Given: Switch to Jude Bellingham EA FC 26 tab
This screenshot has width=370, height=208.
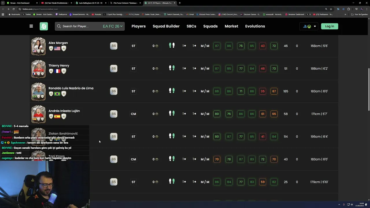Looking at the screenshot, I should point(90,3).
